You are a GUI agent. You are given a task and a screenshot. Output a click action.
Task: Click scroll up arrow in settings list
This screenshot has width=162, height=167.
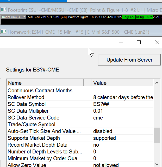click(x=157, y=83)
